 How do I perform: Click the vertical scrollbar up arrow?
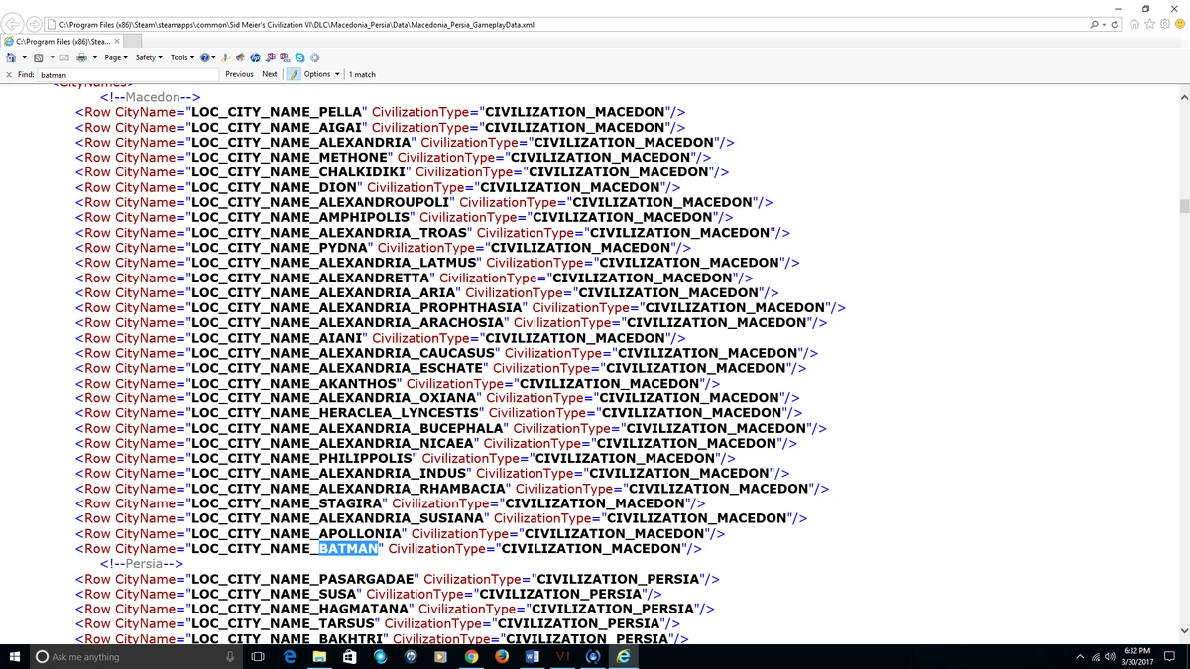pos(1184,97)
